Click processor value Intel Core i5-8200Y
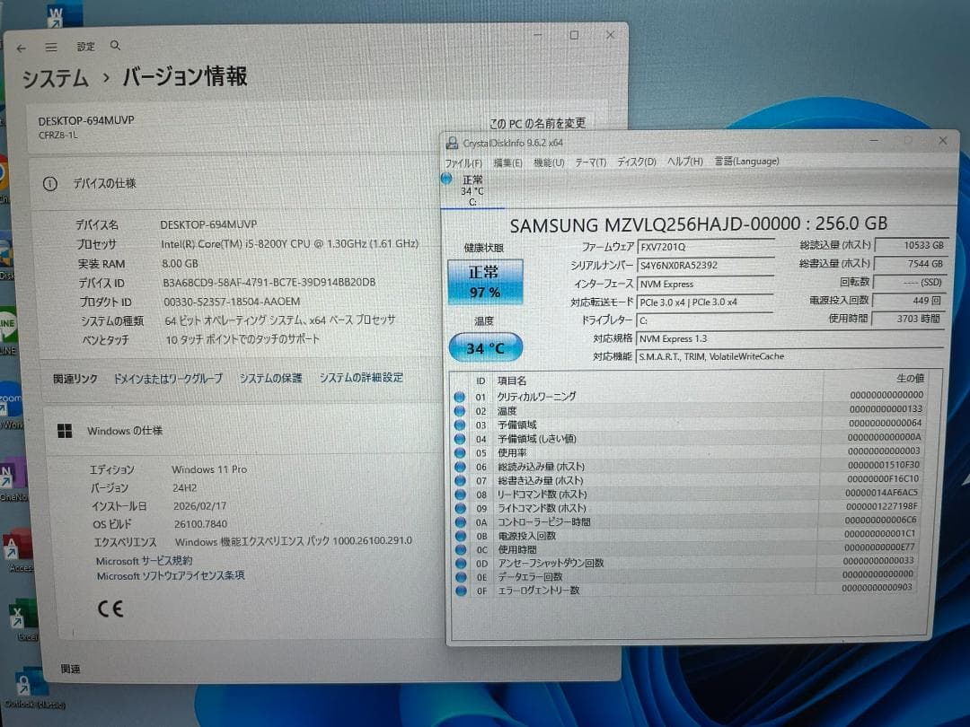This screenshot has width=970, height=727. pyautogui.click(x=289, y=244)
